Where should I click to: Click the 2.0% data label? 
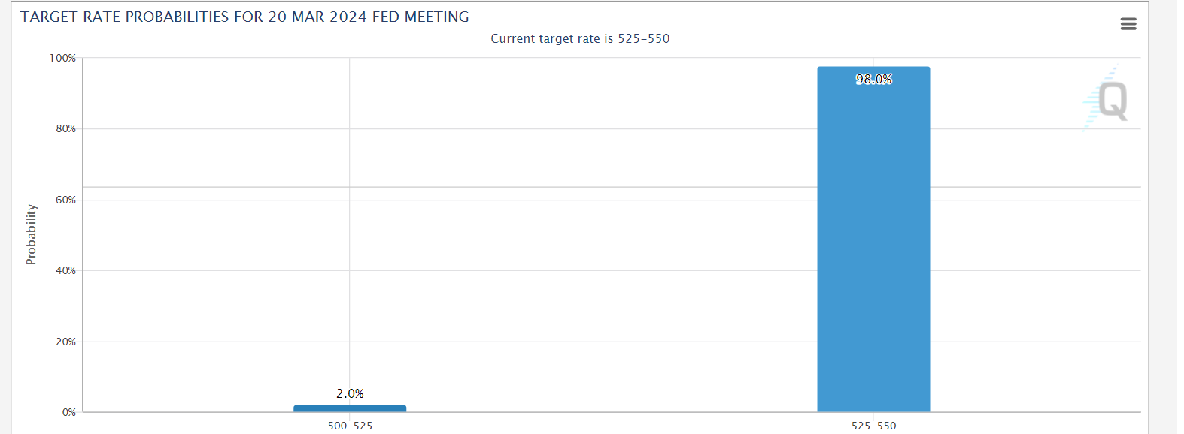(x=350, y=393)
